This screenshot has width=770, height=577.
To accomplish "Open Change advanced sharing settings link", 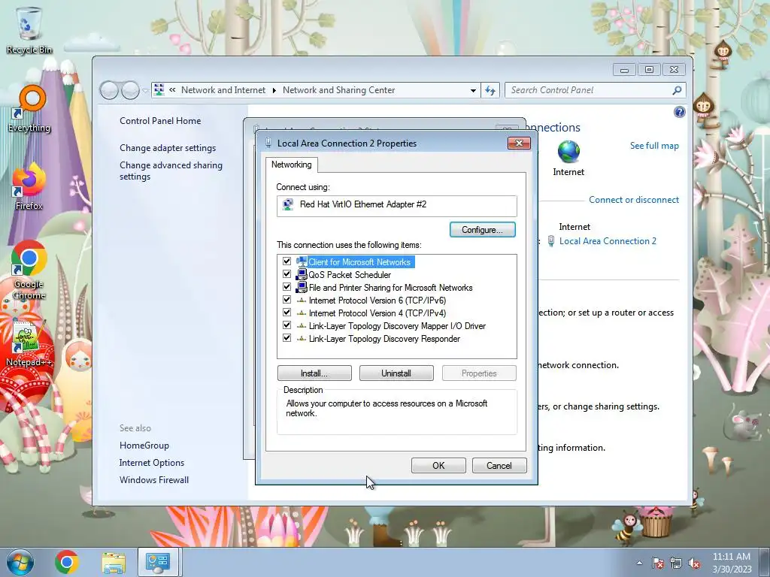I will click(x=171, y=171).
